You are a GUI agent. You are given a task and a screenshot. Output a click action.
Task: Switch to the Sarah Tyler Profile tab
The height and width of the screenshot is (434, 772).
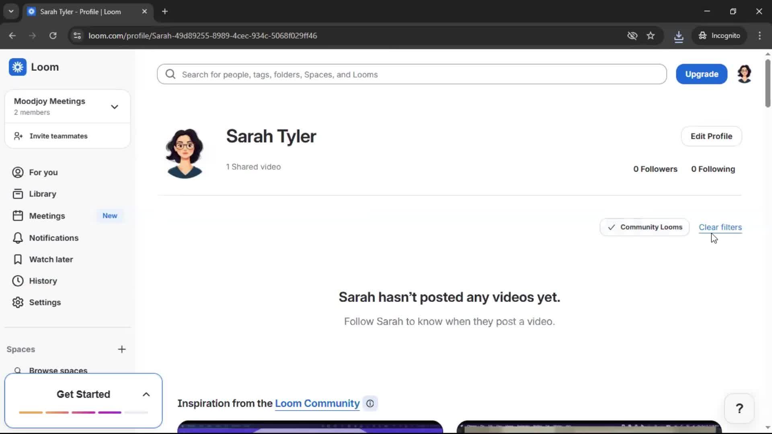80,12
